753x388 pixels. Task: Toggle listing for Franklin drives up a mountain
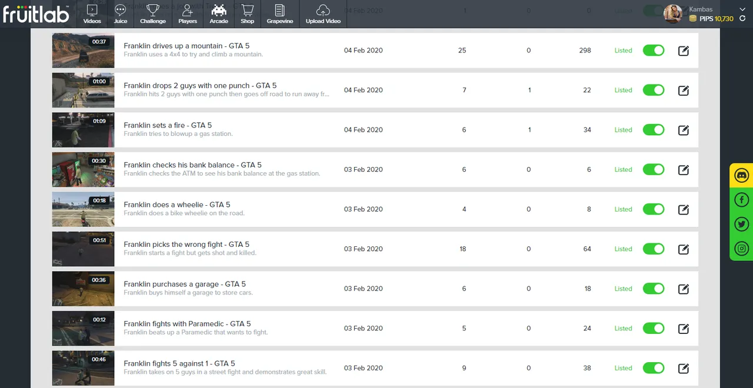[x=654, y=51]
